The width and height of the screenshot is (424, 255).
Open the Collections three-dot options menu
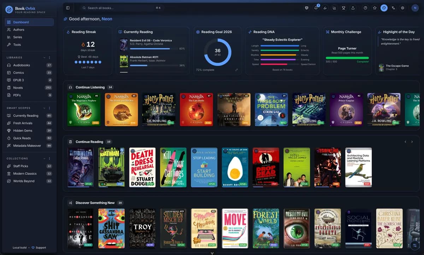pyautogui.click(x=49, y=159)
